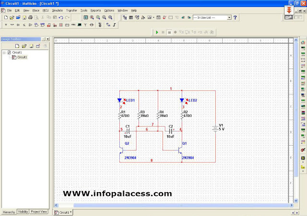Click Open icon in Design Toolbox
Screen dimensions: 307x216
click(24, 46)
